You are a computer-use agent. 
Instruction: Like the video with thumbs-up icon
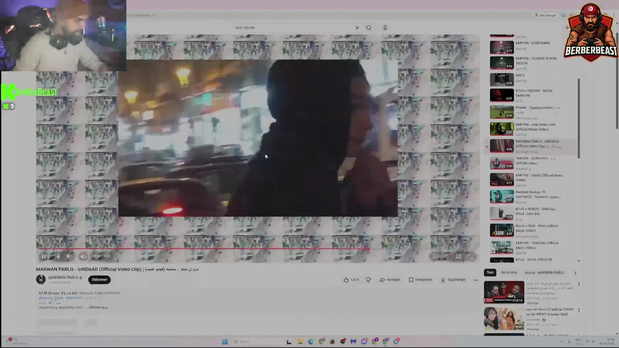[351, 279]
